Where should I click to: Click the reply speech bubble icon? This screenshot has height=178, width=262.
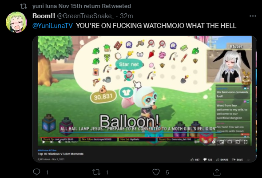click(36, 172)
